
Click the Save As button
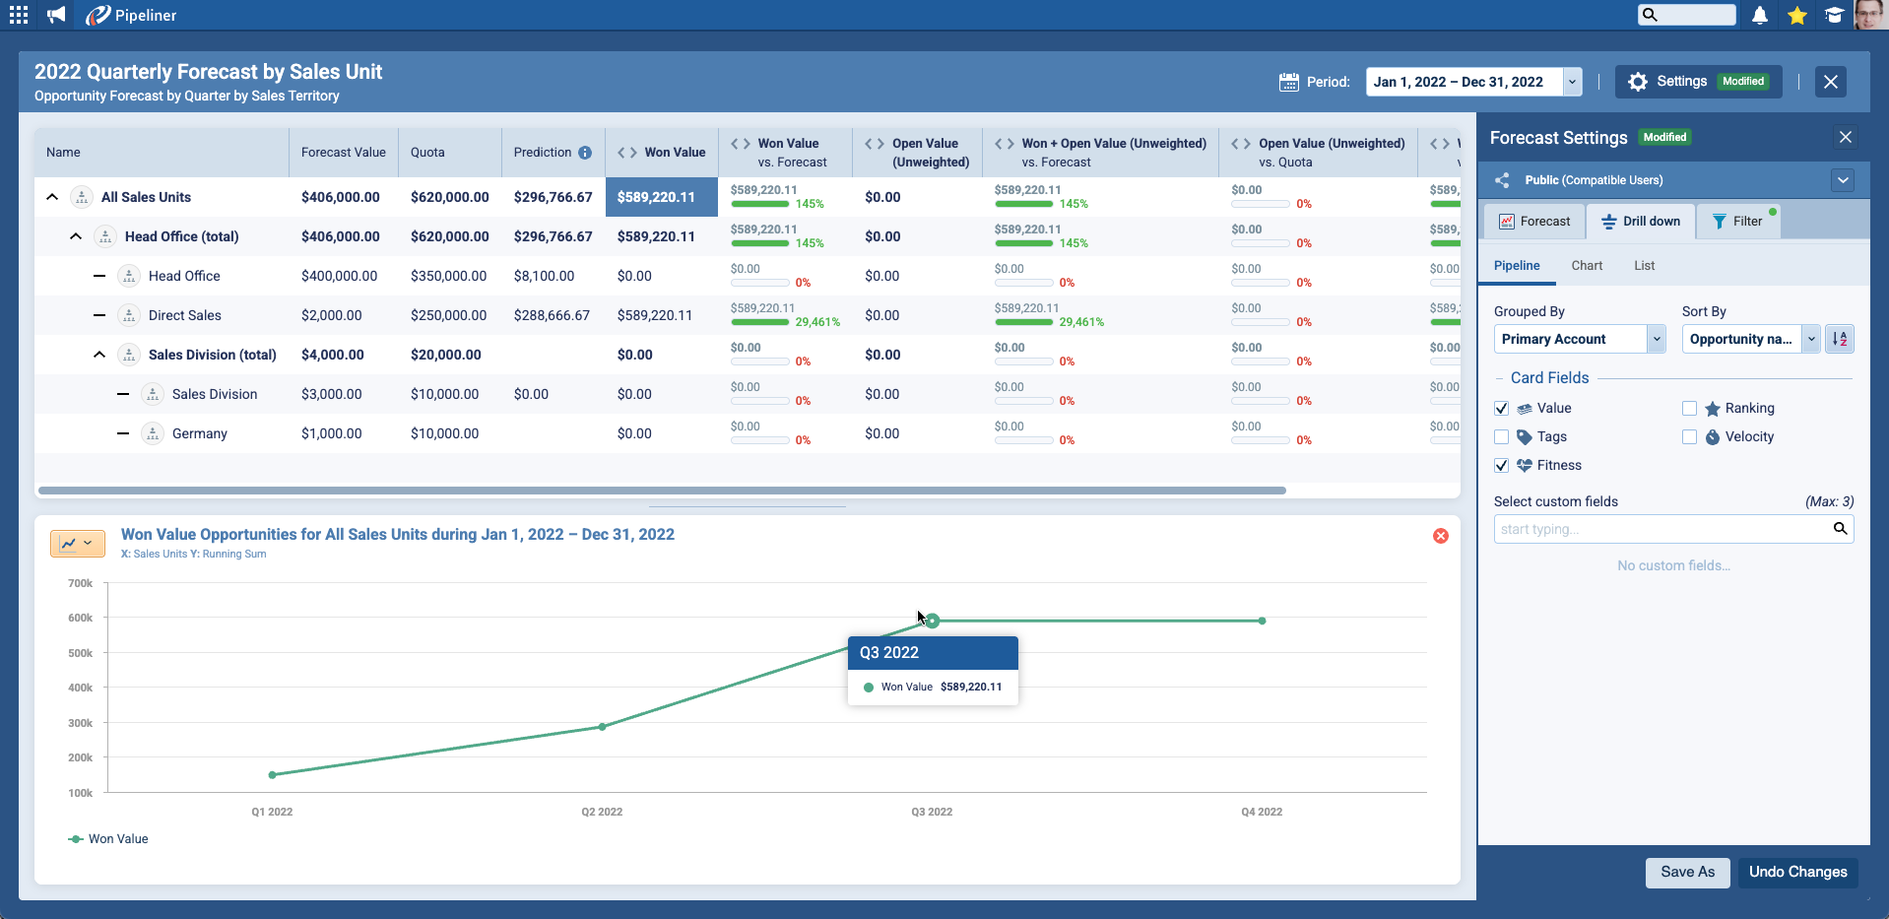coord(1687,872)
